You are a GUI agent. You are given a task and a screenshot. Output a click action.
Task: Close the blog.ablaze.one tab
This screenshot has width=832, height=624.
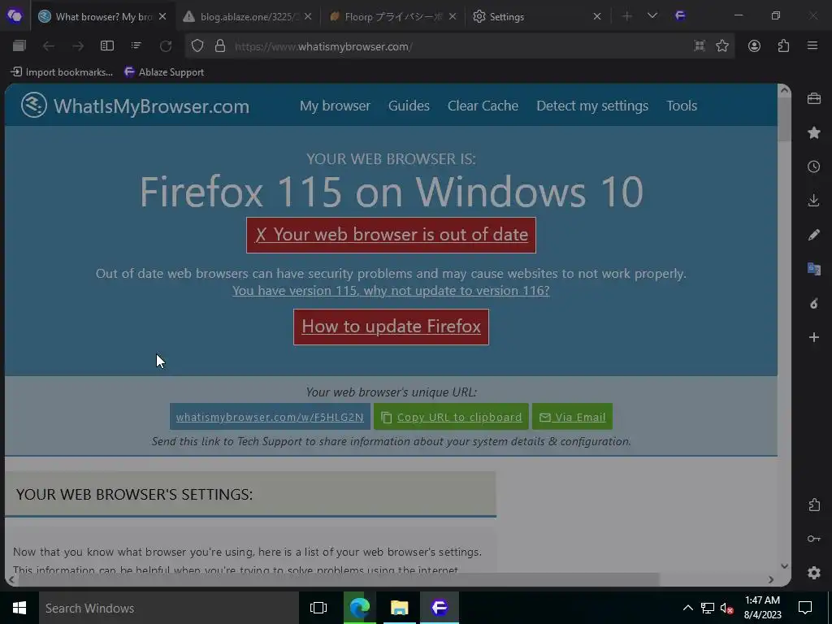308,16
